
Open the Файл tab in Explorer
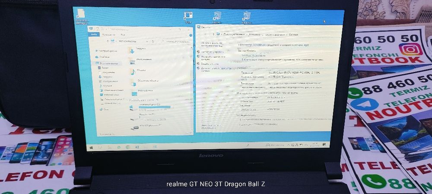point(94,34)
